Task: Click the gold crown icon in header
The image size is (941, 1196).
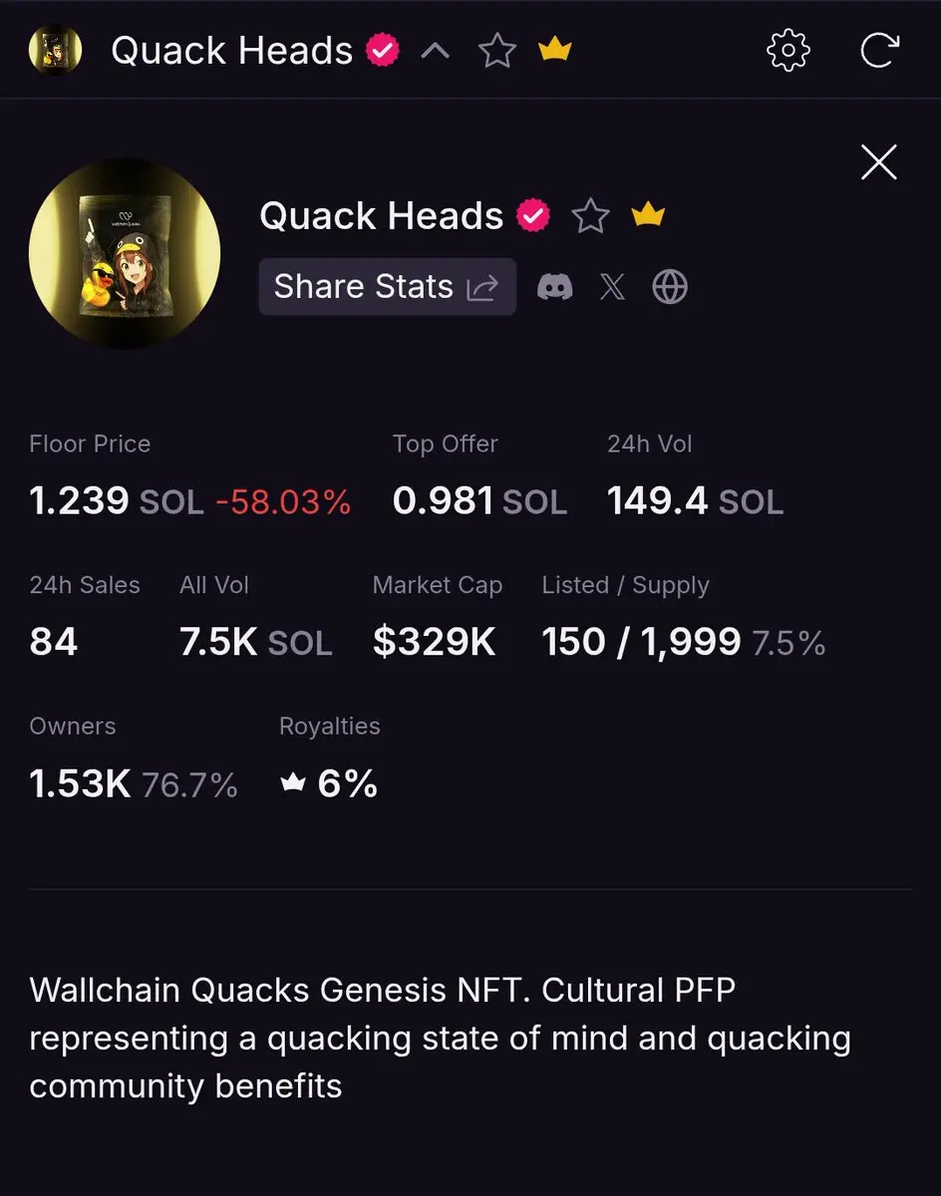Action: pyautogui.click(x=554, y=50)
